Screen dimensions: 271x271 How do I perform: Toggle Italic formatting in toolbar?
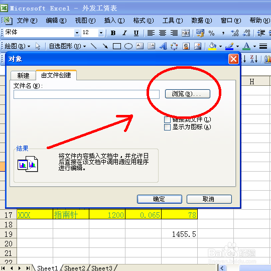point(124,33)
